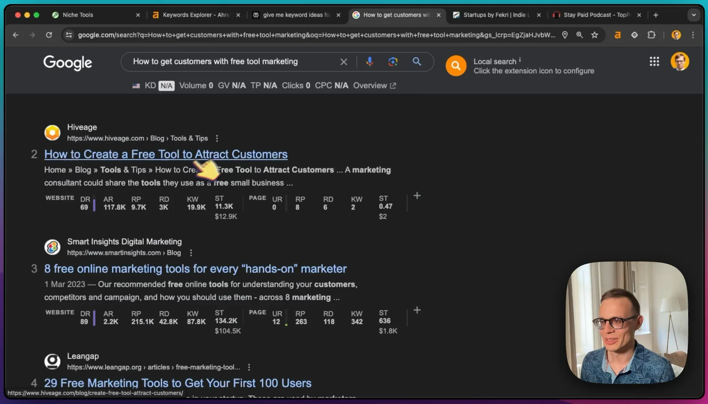Switch to the Stay Paid Podcast tab

pyautogui.click(x=597, y=15)
